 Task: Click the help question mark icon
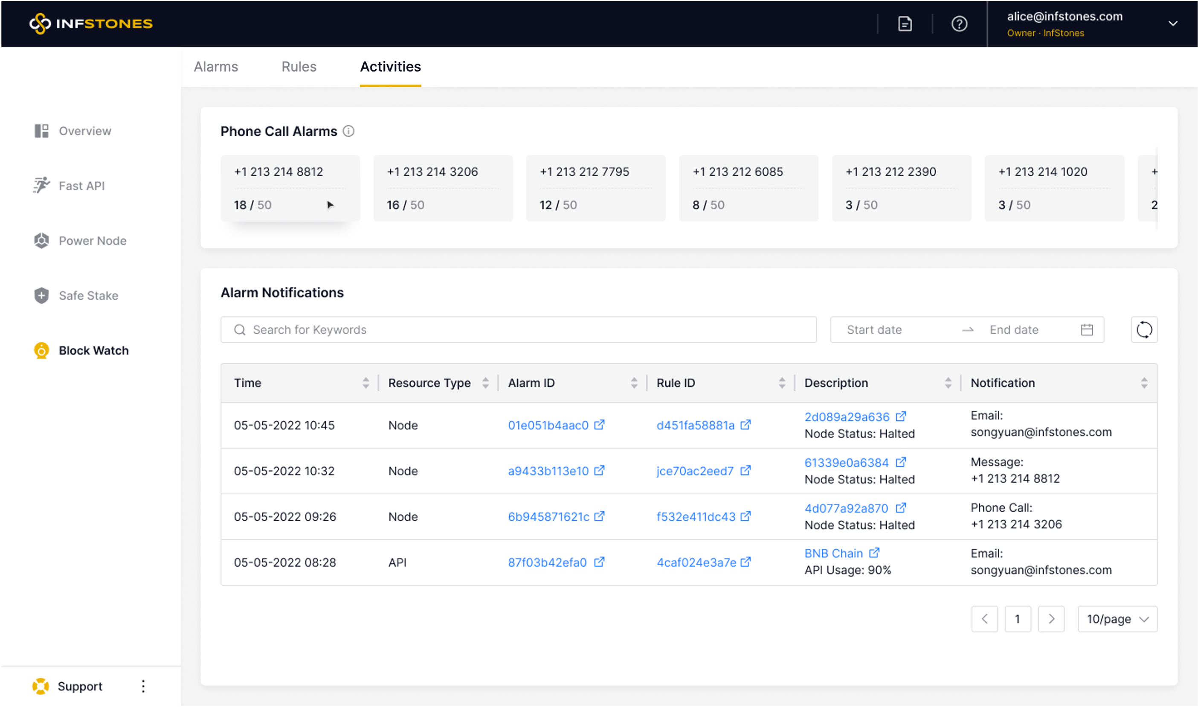click(x=959, y=24)
